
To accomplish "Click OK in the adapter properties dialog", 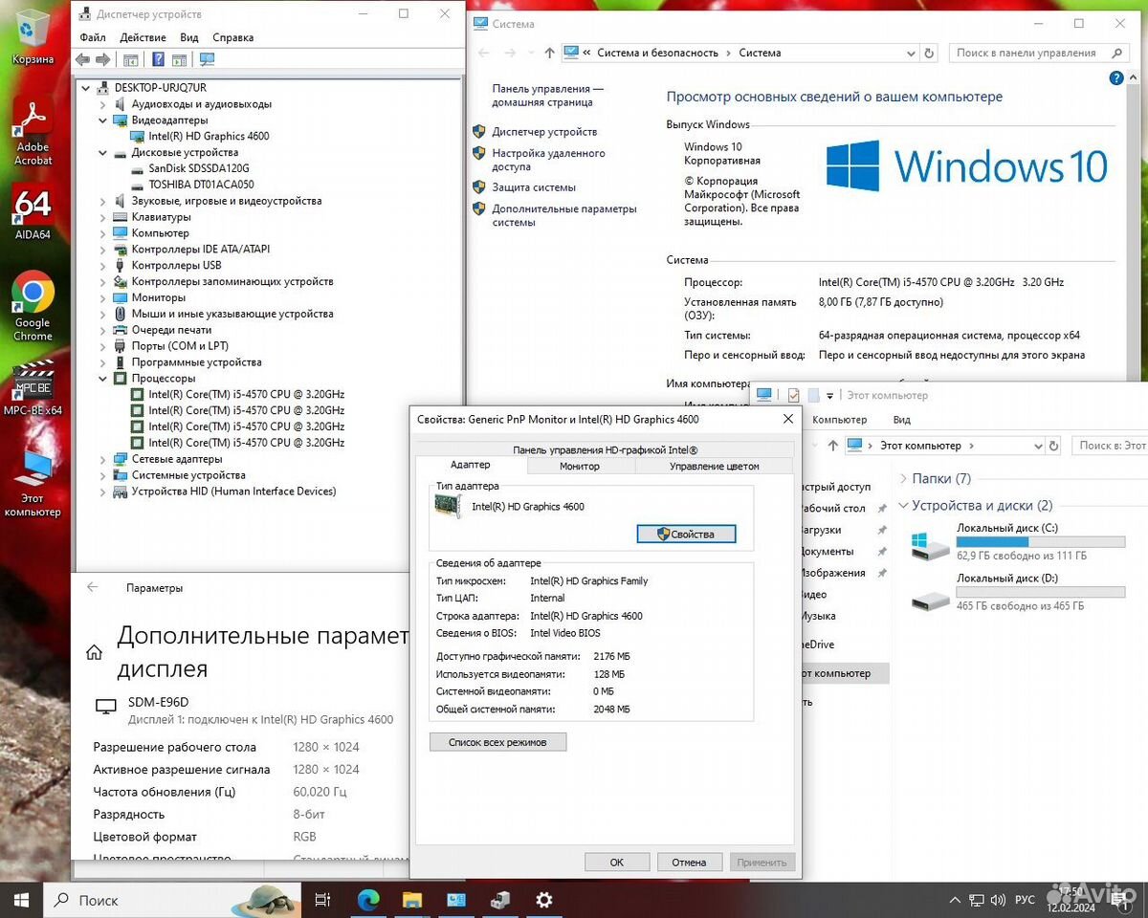I will click(x=617, y=862).
